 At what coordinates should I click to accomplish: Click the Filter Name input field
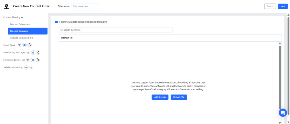click(86, 6)
